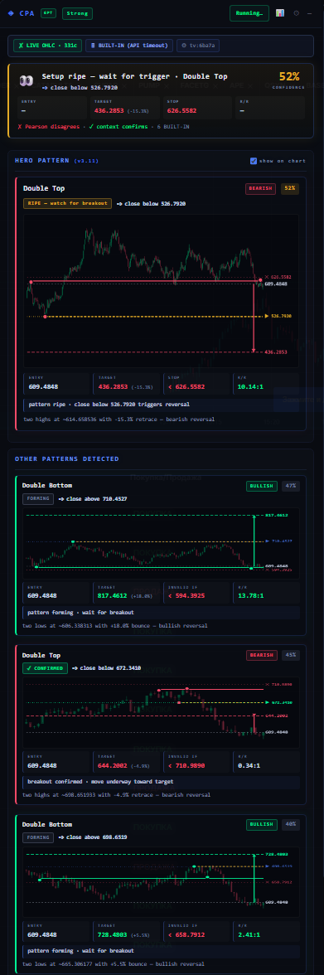Viewport: 324px width, 975px height.
Task: Click the 47% confidence badge
Action: 290,486
